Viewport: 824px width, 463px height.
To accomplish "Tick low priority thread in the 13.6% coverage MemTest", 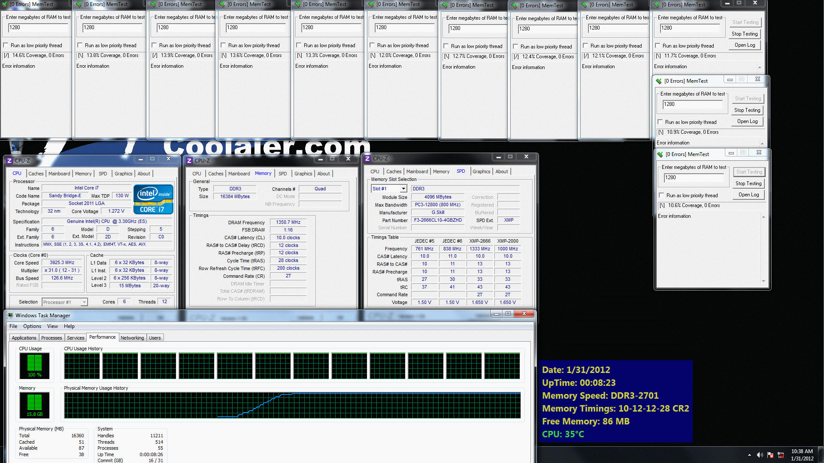I will point(223,45).
